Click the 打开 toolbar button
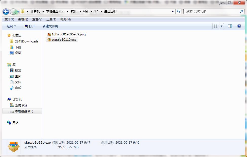 [x=30, y=26]
